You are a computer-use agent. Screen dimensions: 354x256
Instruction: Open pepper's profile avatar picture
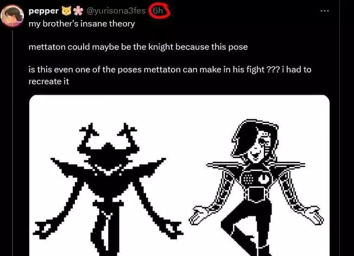[x=12, y=16]
